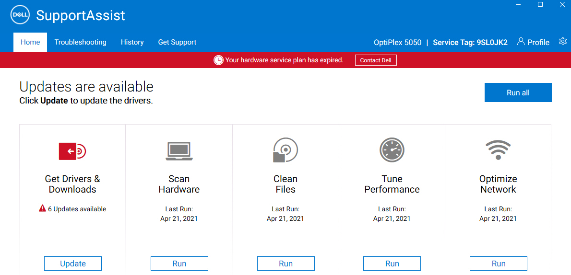Click the Clean Files disc icon

(285, 150)
